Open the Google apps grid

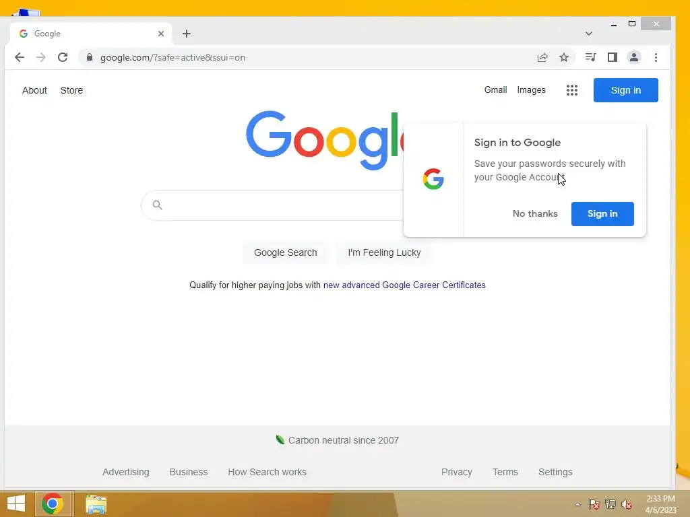tap(571, 90)
